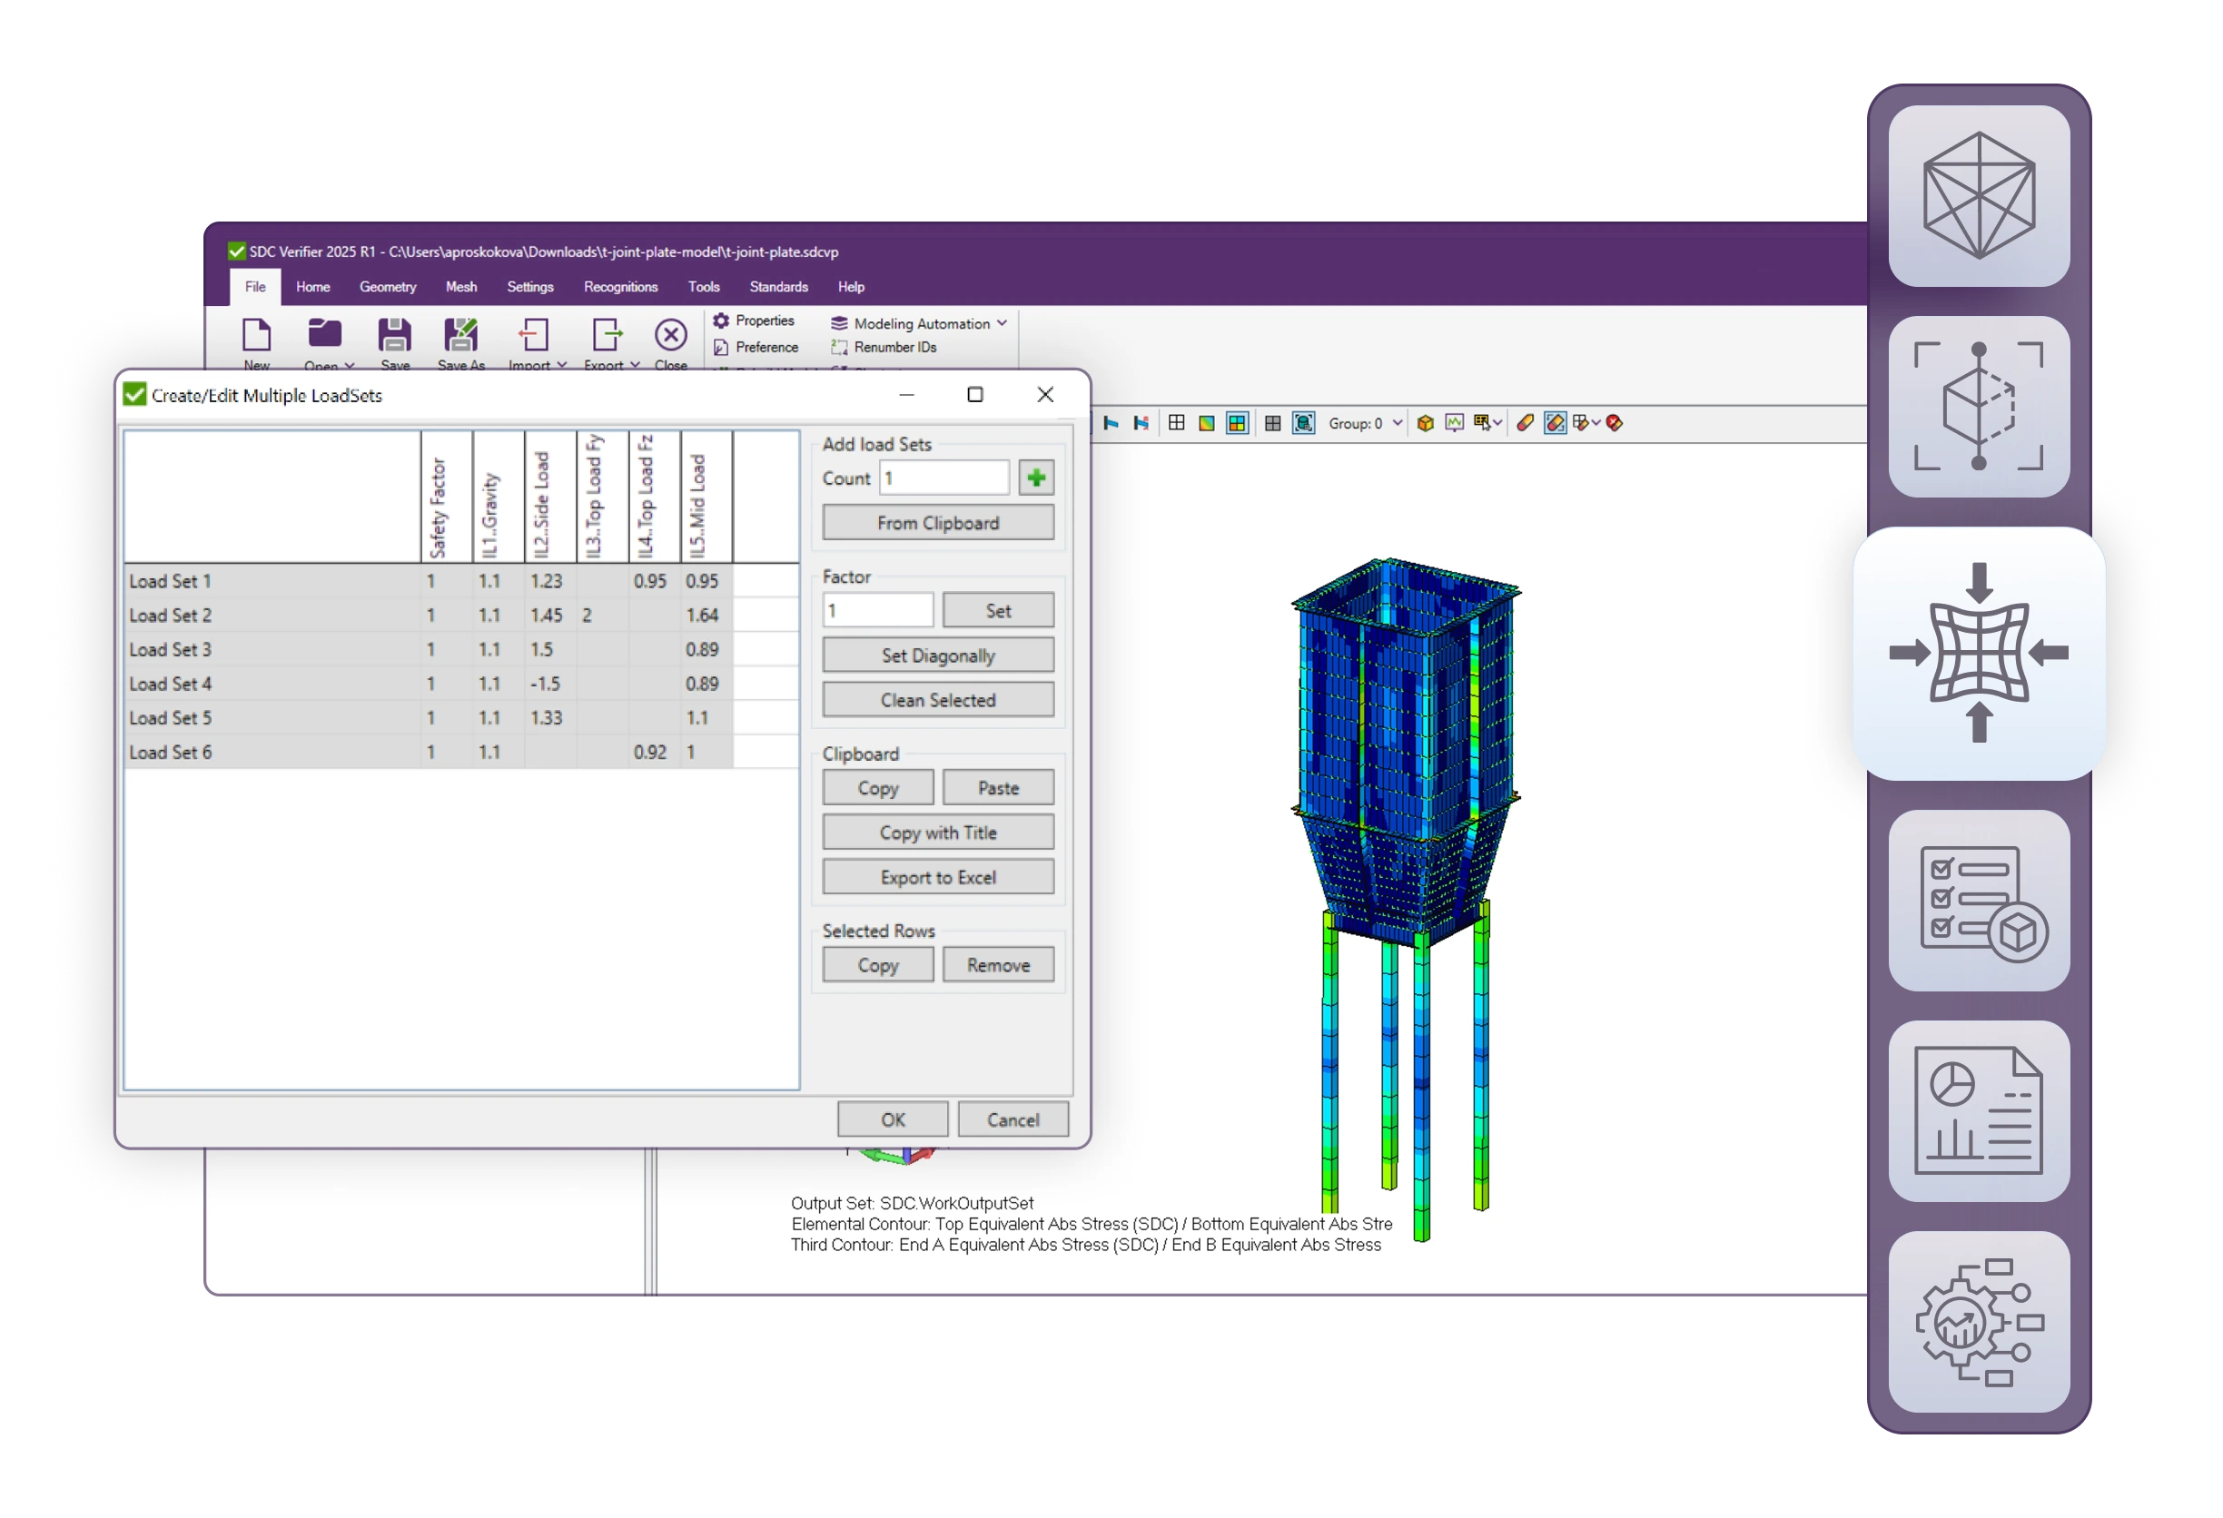Close the model with the Close circle icon
The image size is (2223, 1518).
[x=670, y=335]
